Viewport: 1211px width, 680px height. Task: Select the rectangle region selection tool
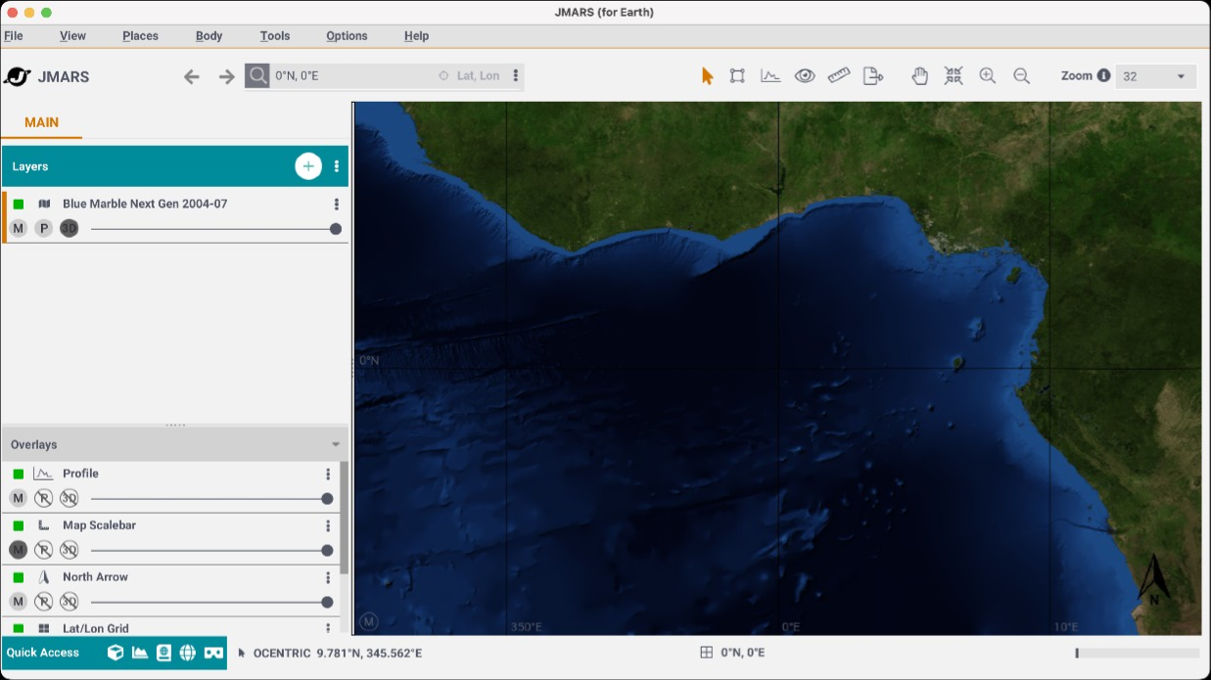coord(737,76)
